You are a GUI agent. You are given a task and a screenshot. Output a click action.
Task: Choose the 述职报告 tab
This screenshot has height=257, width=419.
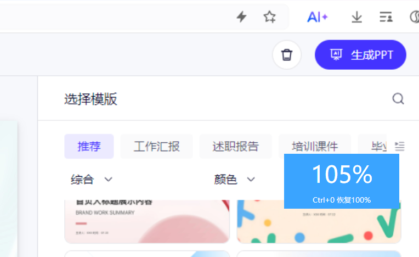click(x=235, y=147)
